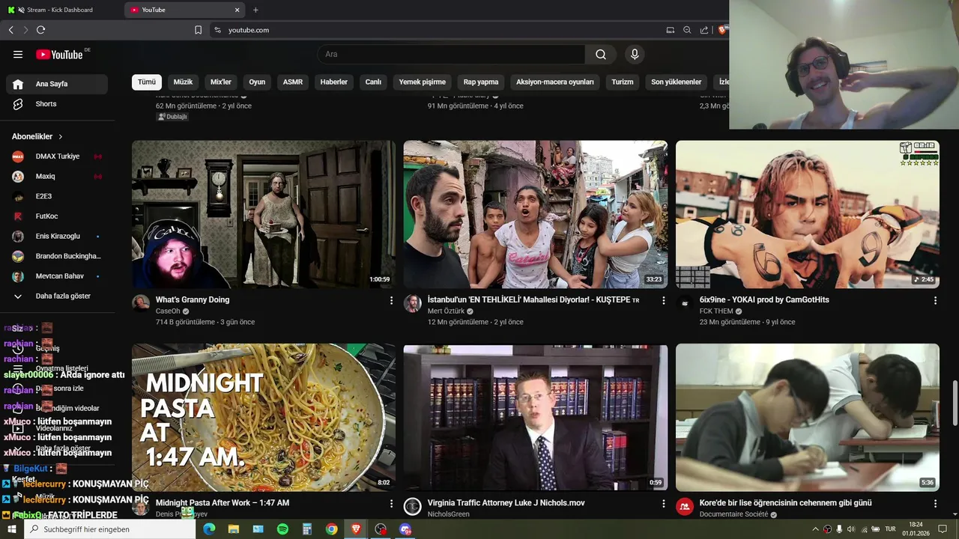The width and height of the screenshot is (959, 539).
Task: Expand Daha fazla göster under subscriptions
Action: (x=57, y=296)
